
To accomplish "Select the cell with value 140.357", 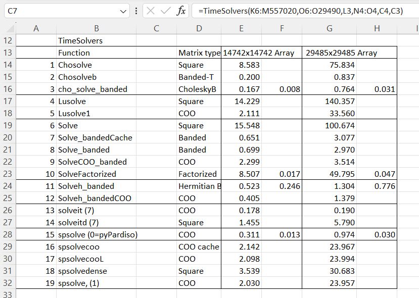I will (330, 101).
